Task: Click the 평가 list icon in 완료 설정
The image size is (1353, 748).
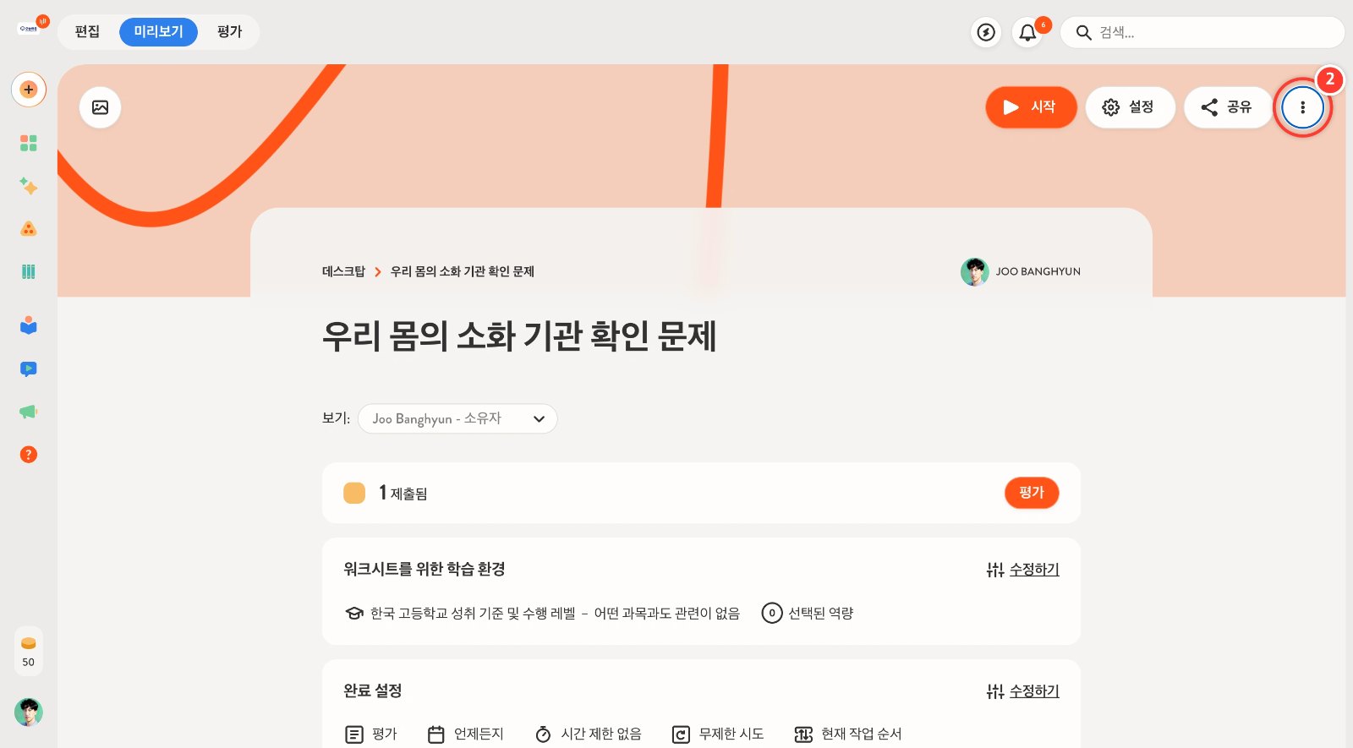Action: pos(354,734)
